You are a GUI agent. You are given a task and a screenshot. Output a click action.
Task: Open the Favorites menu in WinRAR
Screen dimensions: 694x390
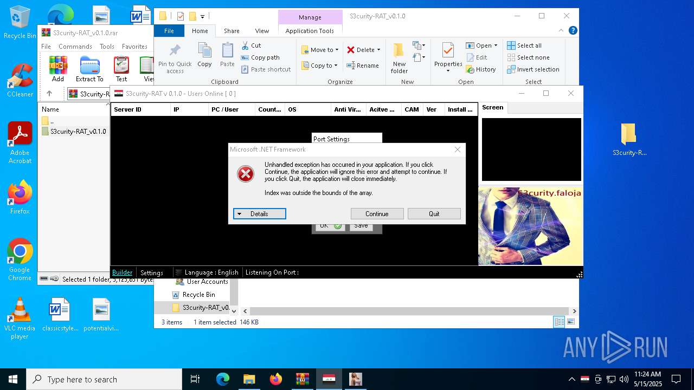[x=134, y=47]
